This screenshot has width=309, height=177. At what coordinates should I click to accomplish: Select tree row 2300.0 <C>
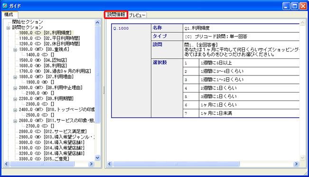40,104
